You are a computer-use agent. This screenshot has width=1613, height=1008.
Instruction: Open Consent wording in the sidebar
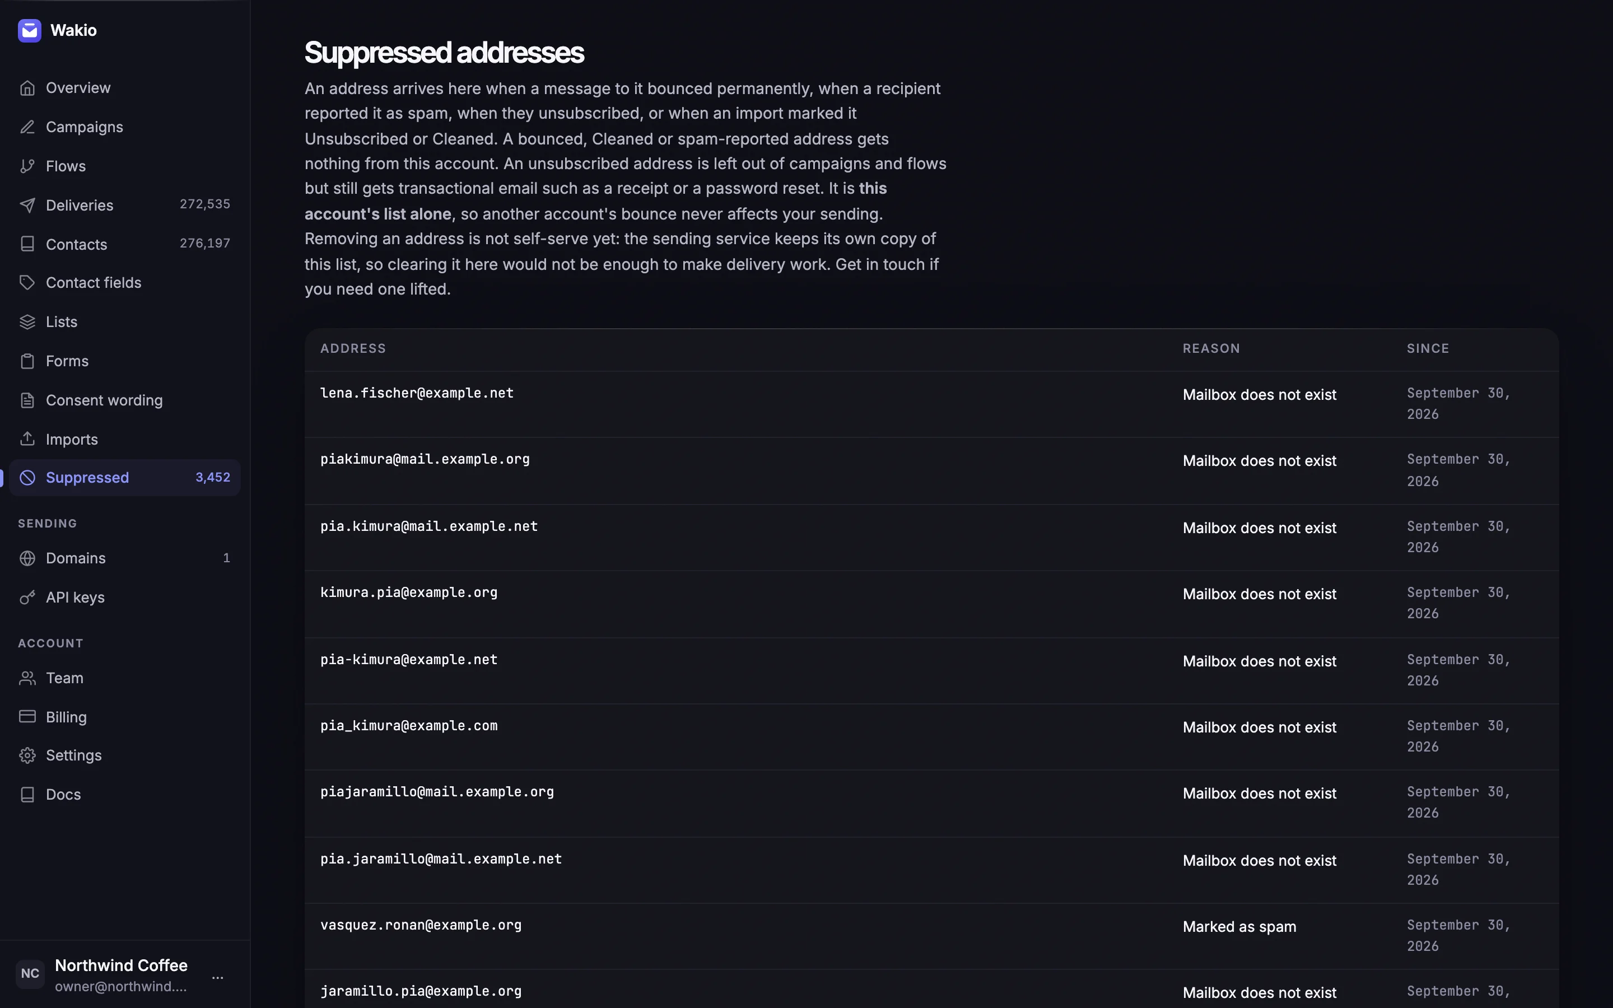point(125,400)
